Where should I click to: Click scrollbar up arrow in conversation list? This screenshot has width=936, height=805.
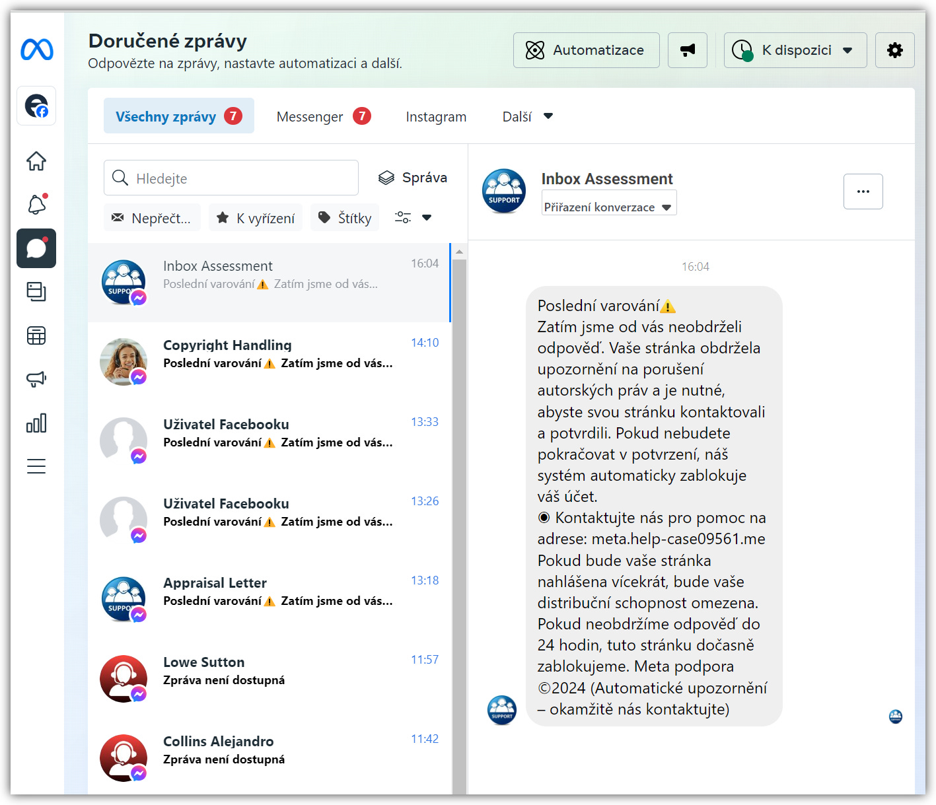tap(460, 252)
